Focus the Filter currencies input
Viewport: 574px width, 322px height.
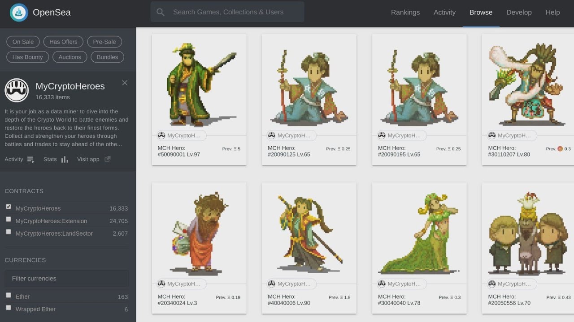point(67,279)
